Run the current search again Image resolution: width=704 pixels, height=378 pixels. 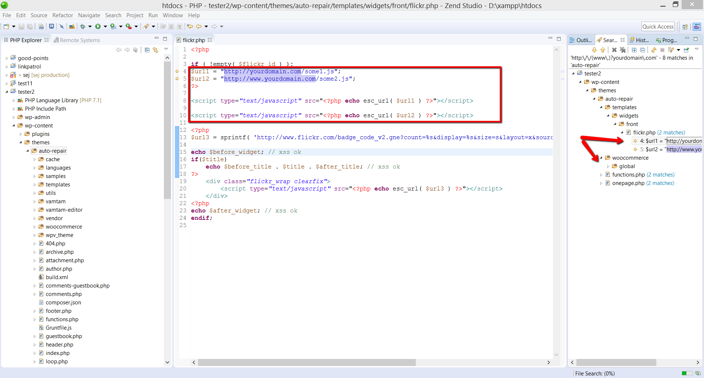pos(654,50)
